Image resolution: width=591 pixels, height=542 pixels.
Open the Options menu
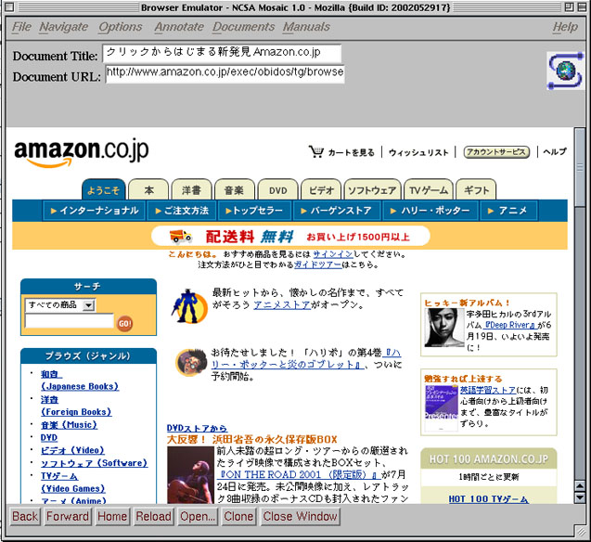(x=121, y=27)
